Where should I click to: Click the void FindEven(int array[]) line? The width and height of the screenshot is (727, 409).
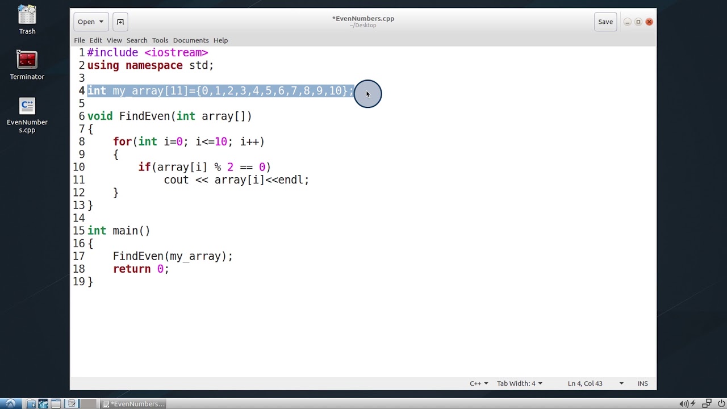[x=169, y=116]
